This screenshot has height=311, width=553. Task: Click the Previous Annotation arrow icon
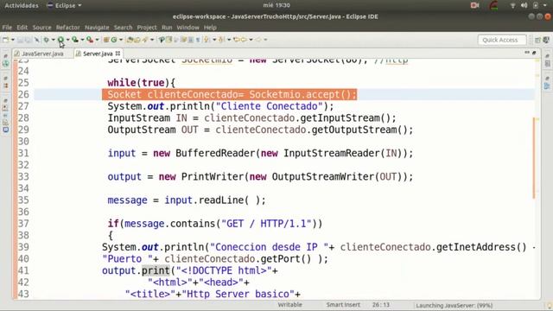(221, 40)
